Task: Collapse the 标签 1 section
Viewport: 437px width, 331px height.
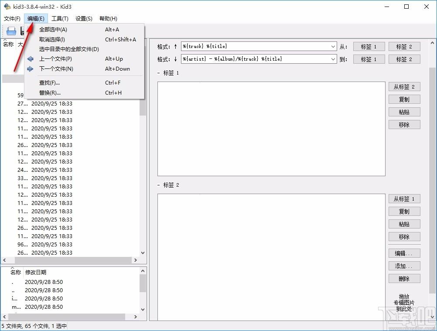Action: [159, 73]
